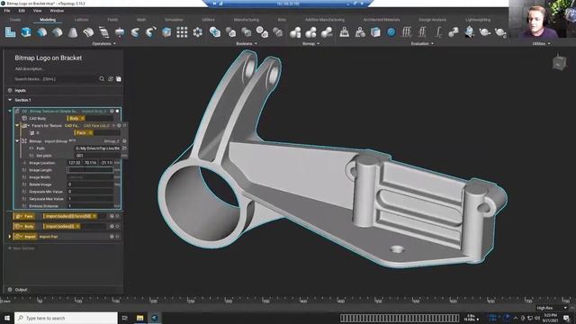Toggle circle on Bitmap Import Bitmap row
This screenshot has width=576, height=324.
coord(124,141)
